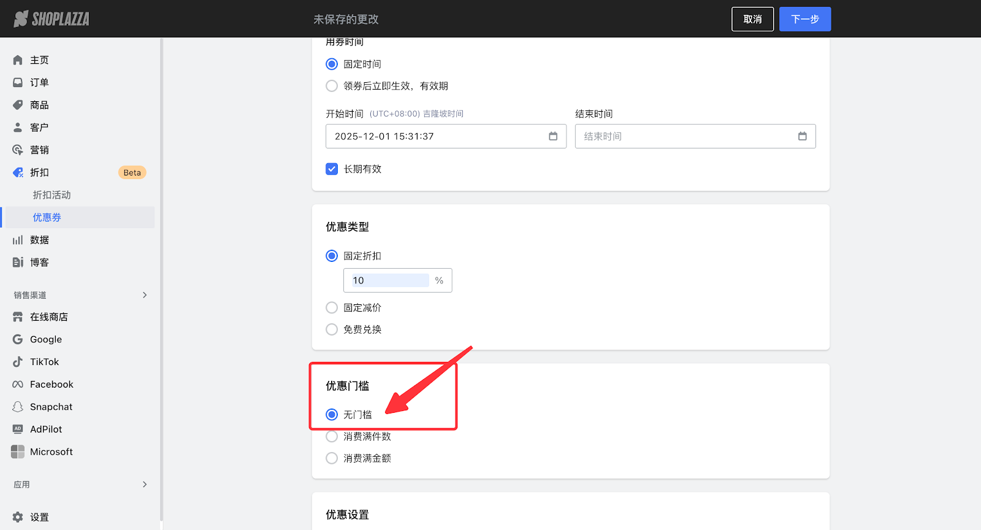Open the TikTok channel icon
981x530 pixels.
point(18,362)
